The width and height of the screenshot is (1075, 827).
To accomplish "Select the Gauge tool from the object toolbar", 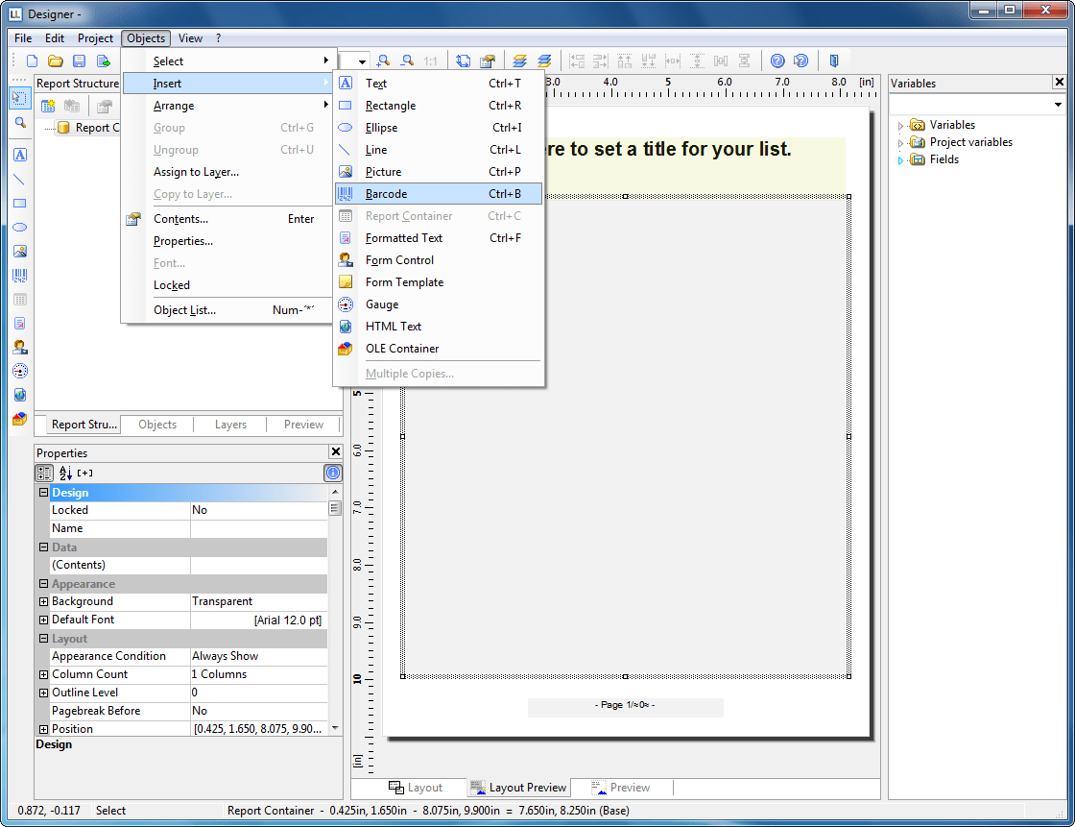I will [20, 370].
